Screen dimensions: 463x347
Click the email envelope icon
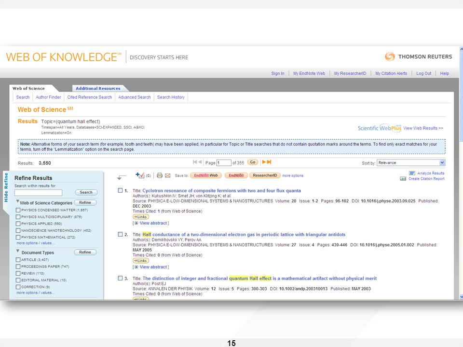167,175
